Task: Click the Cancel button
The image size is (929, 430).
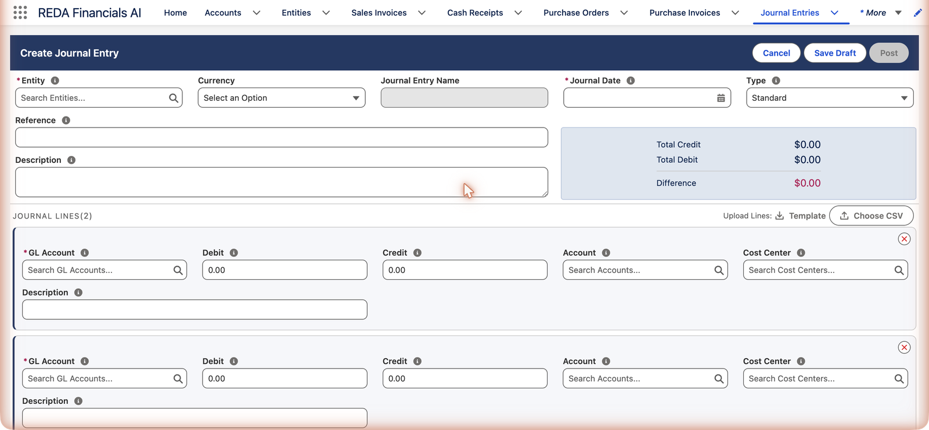Action: [x=776, y=53]
